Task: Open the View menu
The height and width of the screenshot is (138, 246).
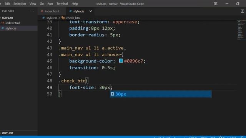Action: click(33, 3)
